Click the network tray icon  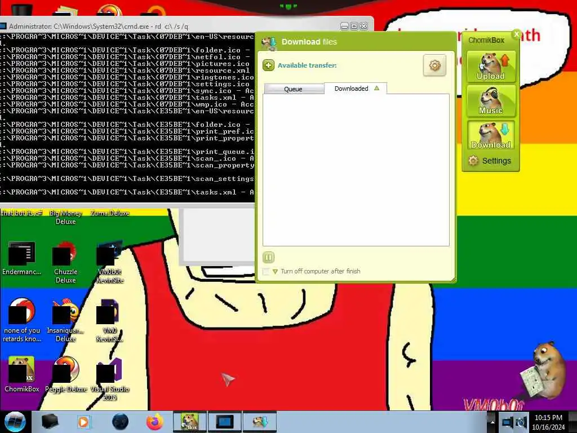tap(508, 422)
